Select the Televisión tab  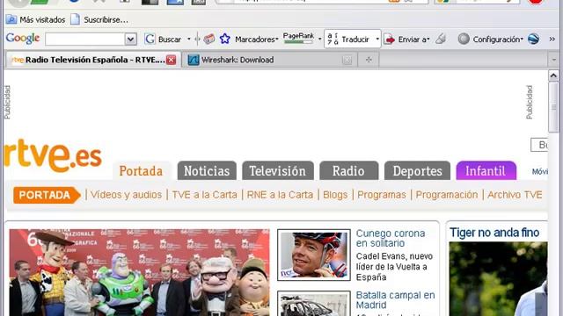pyautogui.click(x=278, y=171)
